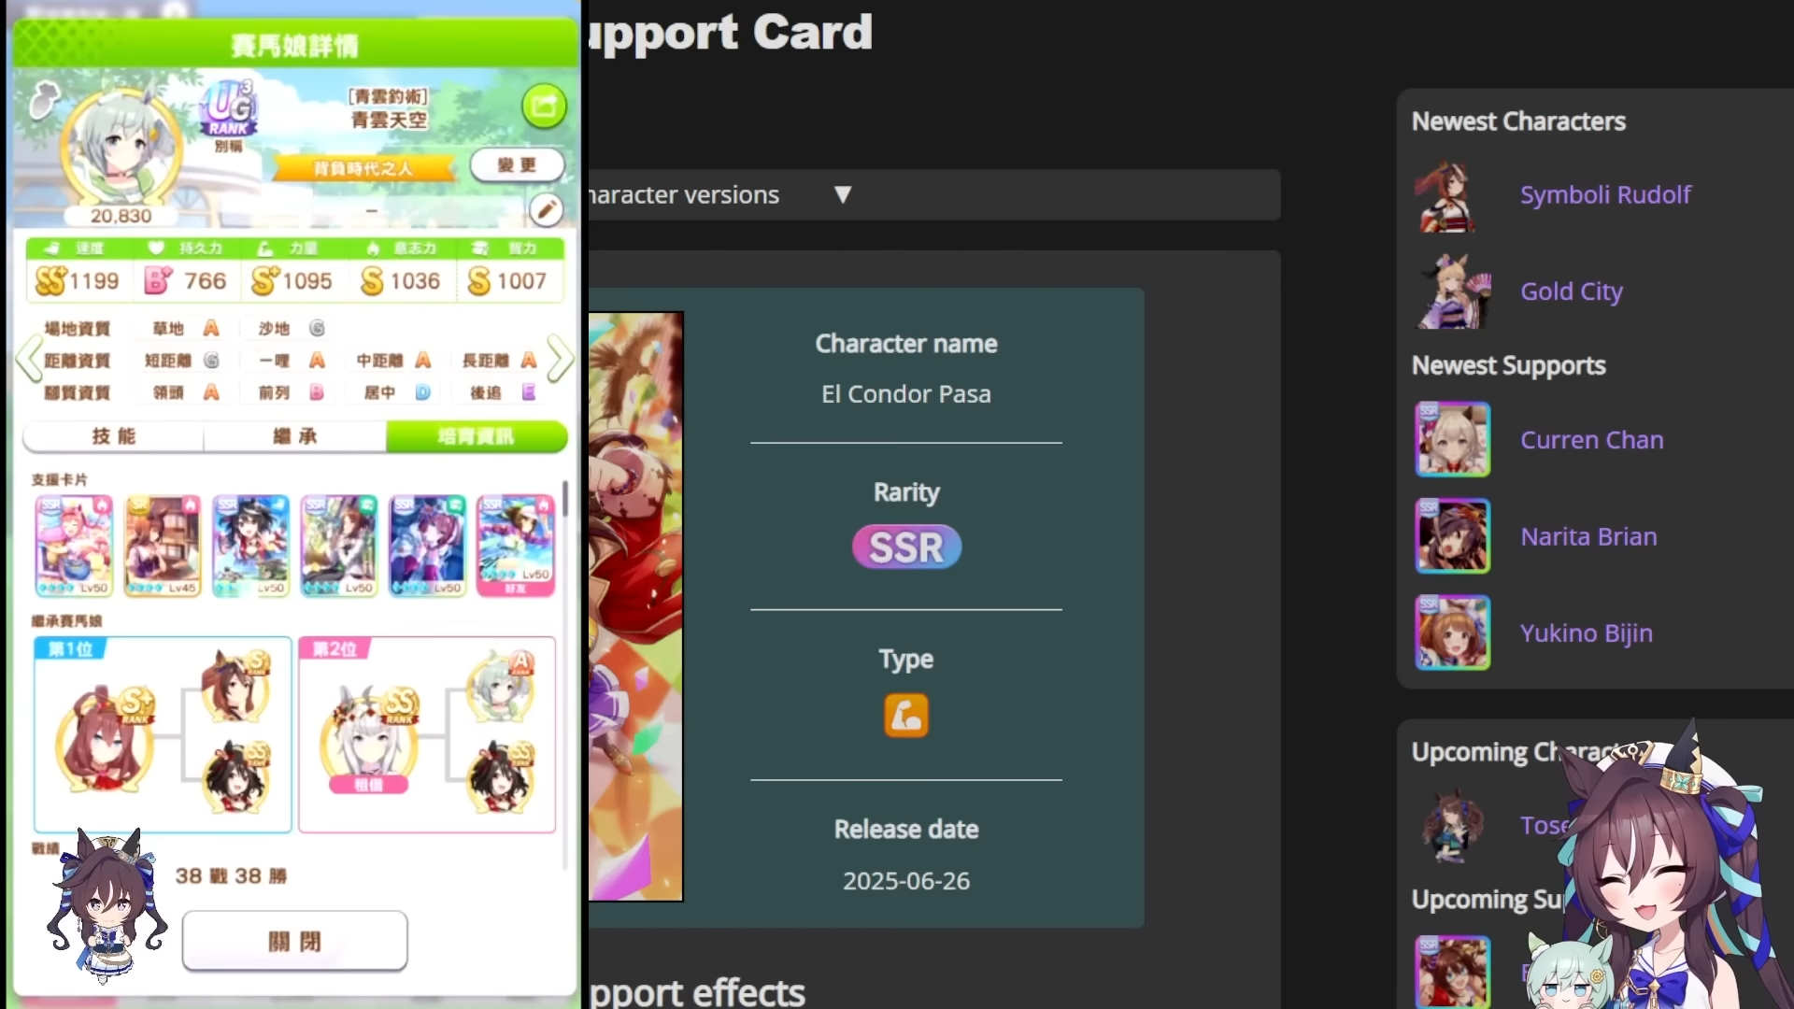Switch to the 繼承 tab
This screenshot has height=1009, width=1794.
294,436
